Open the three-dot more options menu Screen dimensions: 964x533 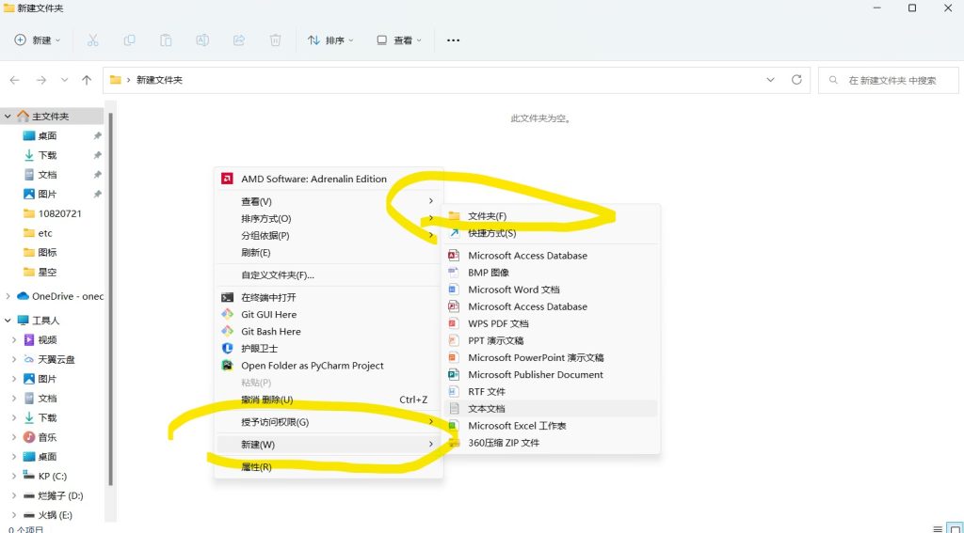(453, 40)
